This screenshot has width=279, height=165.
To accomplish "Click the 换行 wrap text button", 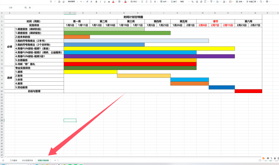I will (174, 2).
